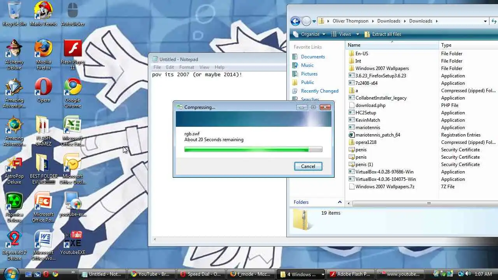Select Microsoft Office PowerPoint desktop icon
The image size is (498, 280).
click(44, 207)
